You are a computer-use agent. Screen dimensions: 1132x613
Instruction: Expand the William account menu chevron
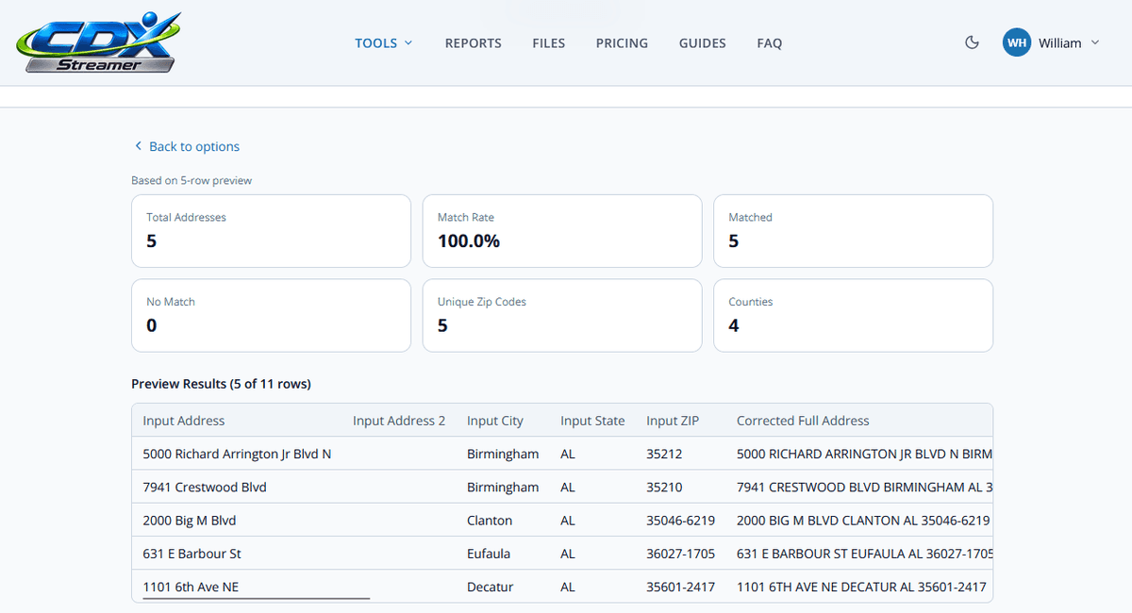(x=1095, y=42)
